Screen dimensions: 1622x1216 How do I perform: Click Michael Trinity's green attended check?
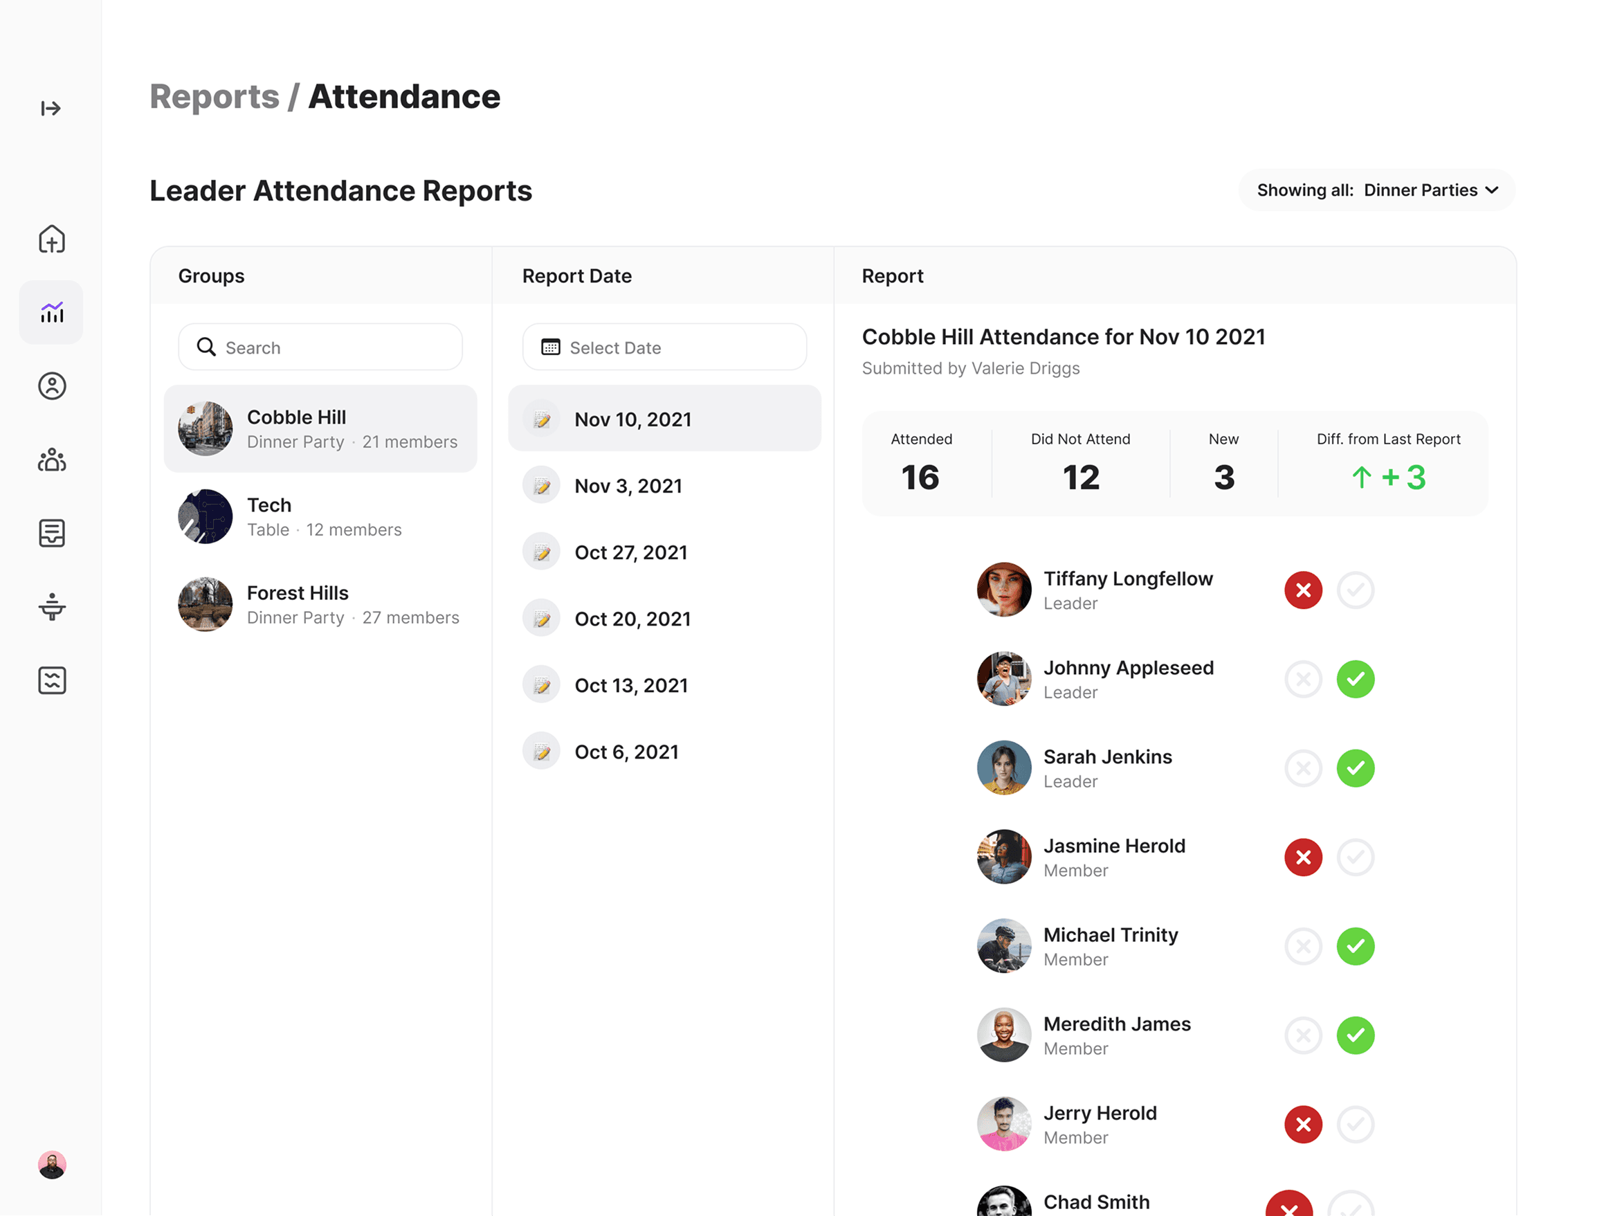pos(1355,946)
